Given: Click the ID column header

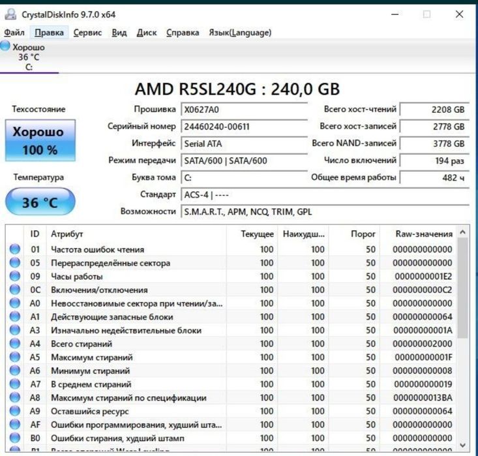Looking at the screenshot, I should 35,234.
